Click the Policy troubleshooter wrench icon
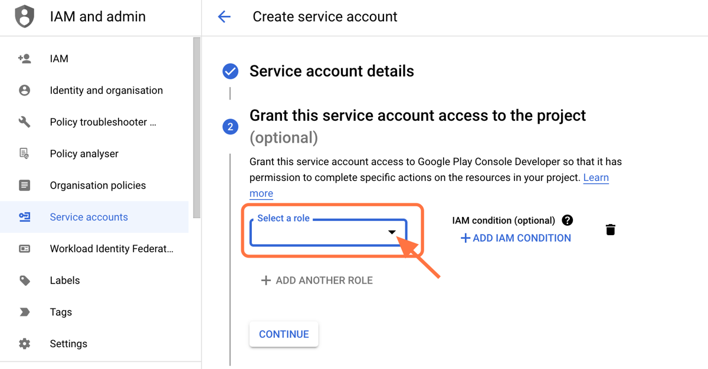Image resolution: width=708 pixels, height=369 pixels. (24, 122)
